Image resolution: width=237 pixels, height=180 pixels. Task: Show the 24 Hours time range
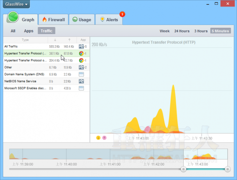click(182, 31)
